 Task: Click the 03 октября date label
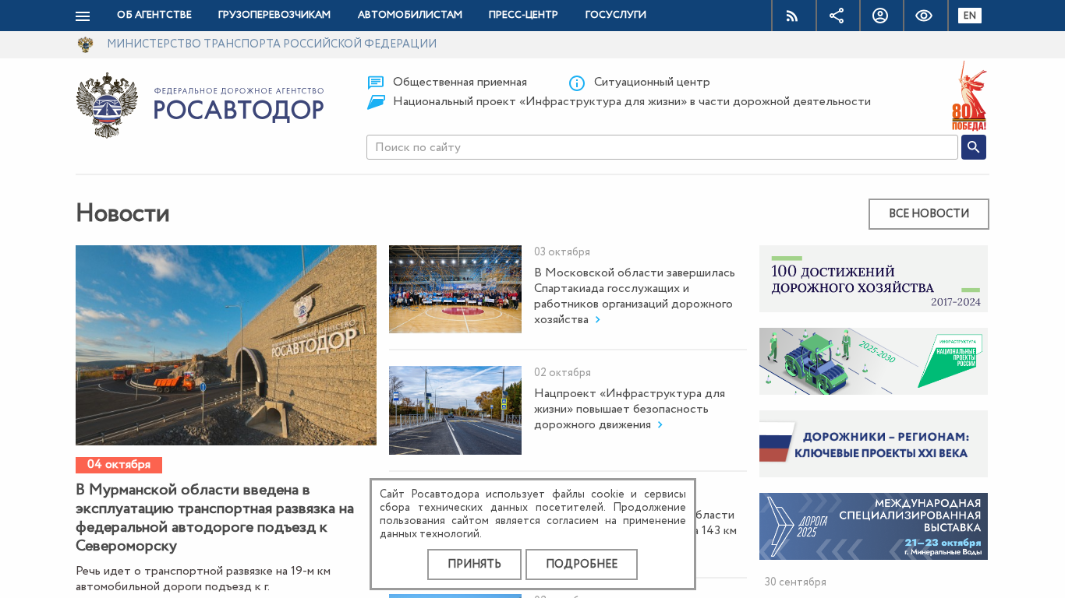[x=562, y=252]
